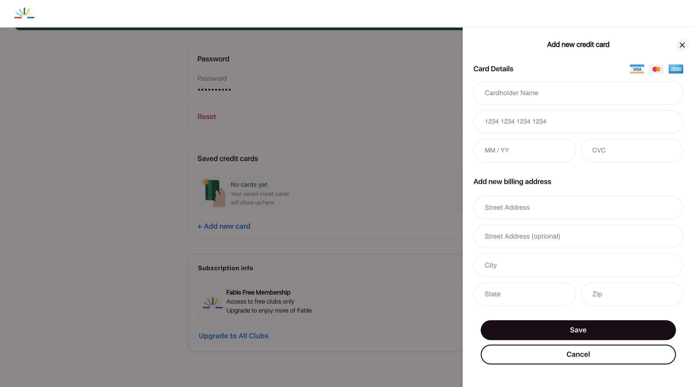Image resolution: width=694 pixels, height=387 pixels.
Task: Click the Visa card icon
Action: (x=637, y=69)
